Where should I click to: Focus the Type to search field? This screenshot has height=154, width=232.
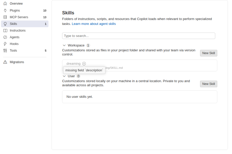(x=139, y=36)
